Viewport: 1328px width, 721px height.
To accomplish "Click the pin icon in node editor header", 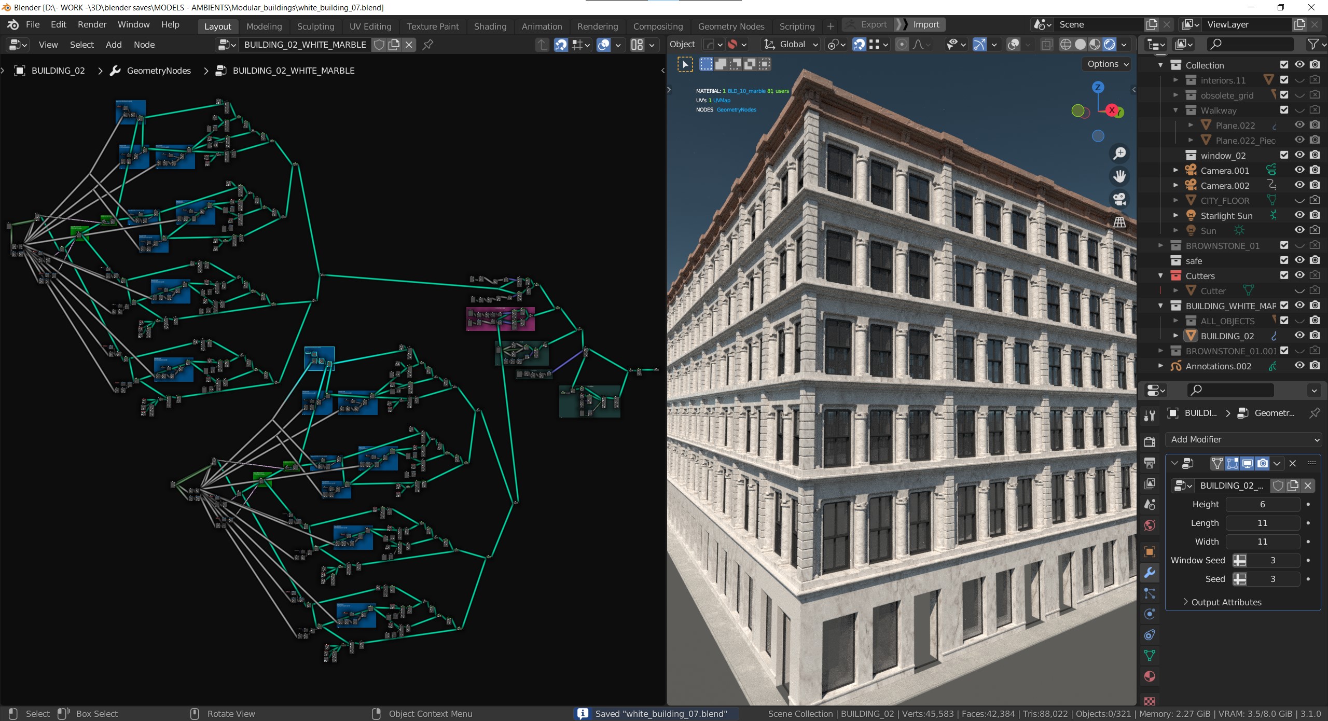I will coord(428,45).
